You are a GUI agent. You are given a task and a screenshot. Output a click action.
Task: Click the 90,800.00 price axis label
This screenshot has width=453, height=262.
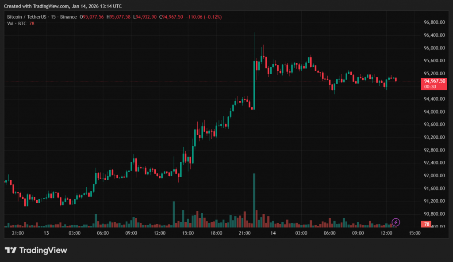tap(434, 214)
